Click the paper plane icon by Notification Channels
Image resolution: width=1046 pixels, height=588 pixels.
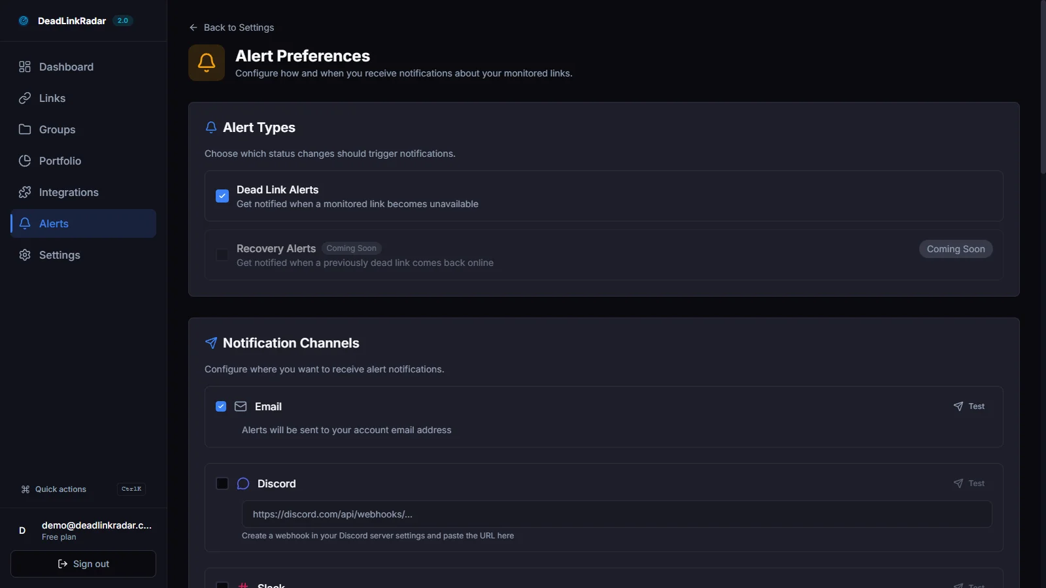click(x=211, y=343)
